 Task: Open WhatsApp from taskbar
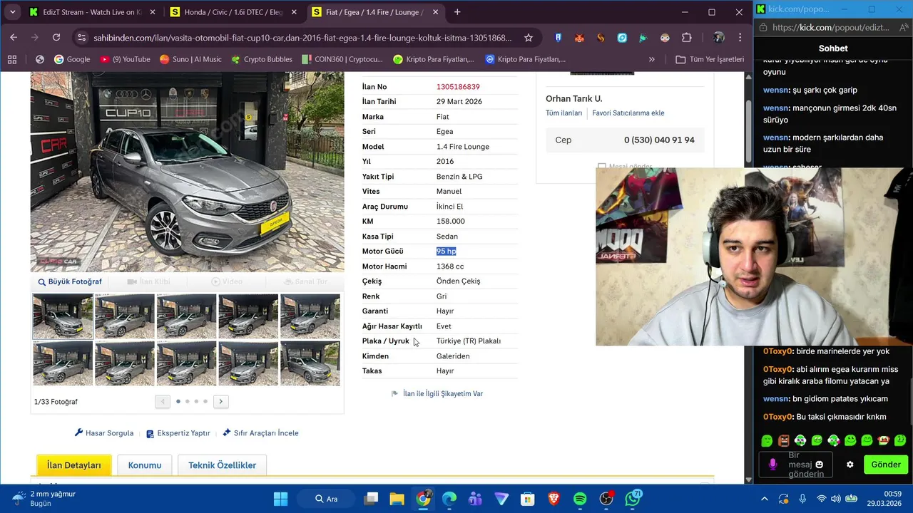pos(633,499)
